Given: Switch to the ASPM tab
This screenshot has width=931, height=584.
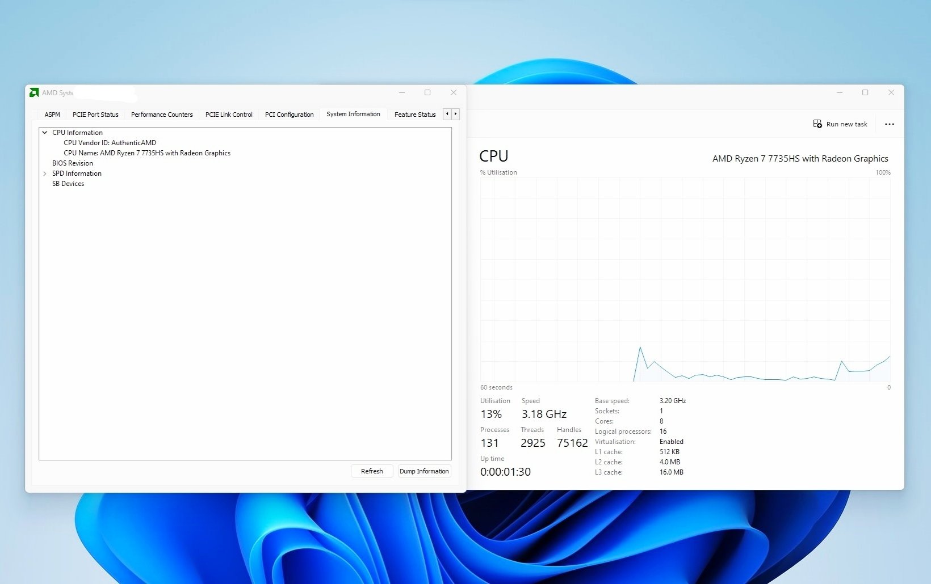Looking at the screenshot, I should tap(52, 115).
